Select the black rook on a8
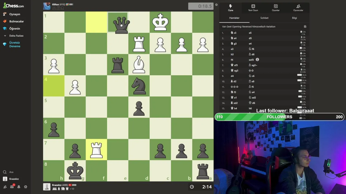Viewport: 346px width, 194px height. click(203, 171)
